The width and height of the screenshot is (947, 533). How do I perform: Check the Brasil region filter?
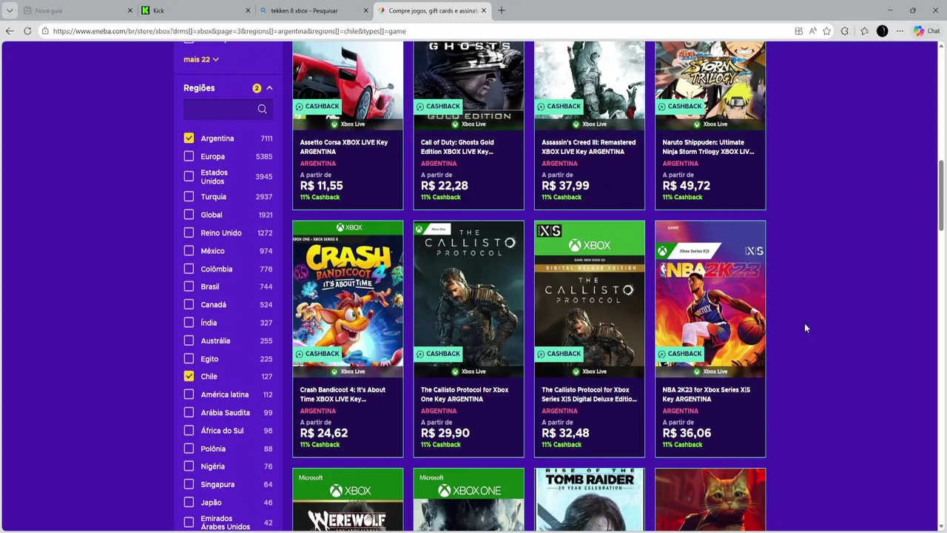pos(189,286)
